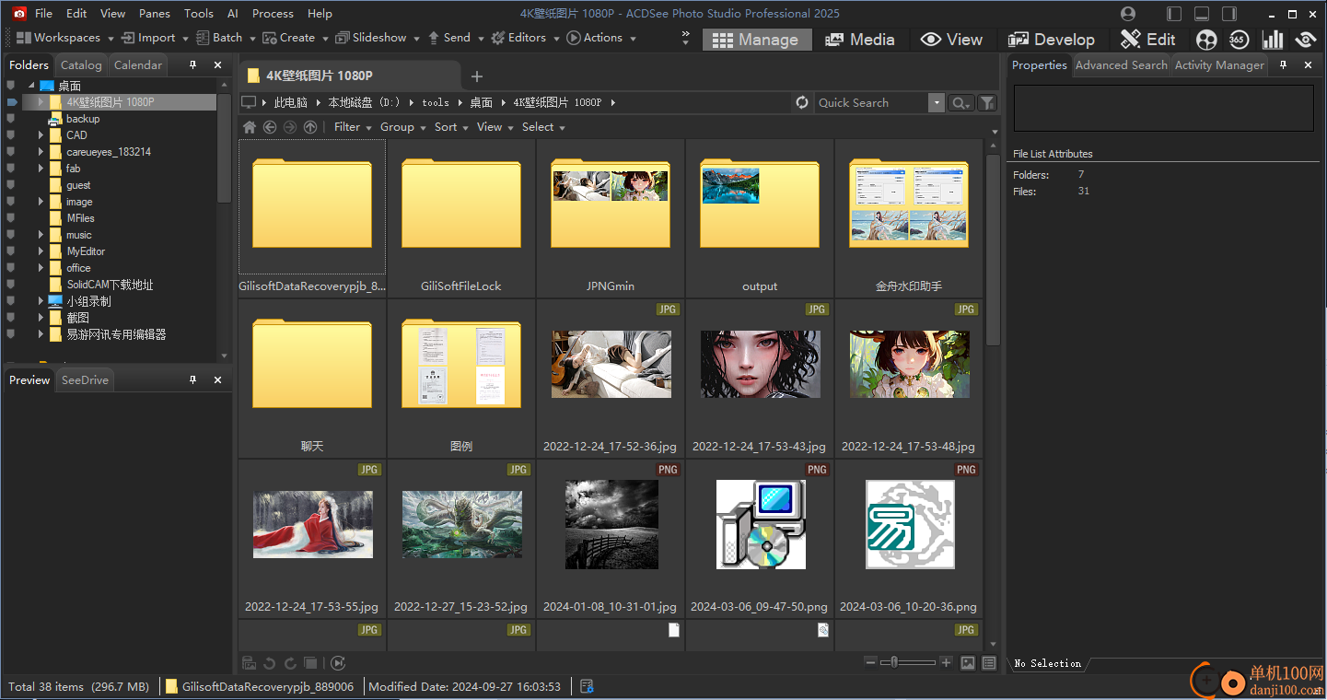Open the Group dropdown
1327x700 pixels.
[402, 127]
